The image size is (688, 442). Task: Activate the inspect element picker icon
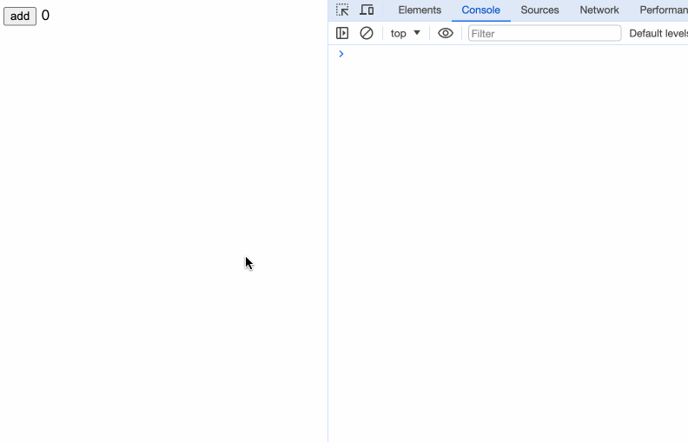point(342,10)
